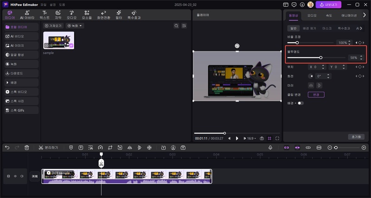The image size is (371, 198).
Task: Select the 마스크 mask sub-tab
Action: 326,28
